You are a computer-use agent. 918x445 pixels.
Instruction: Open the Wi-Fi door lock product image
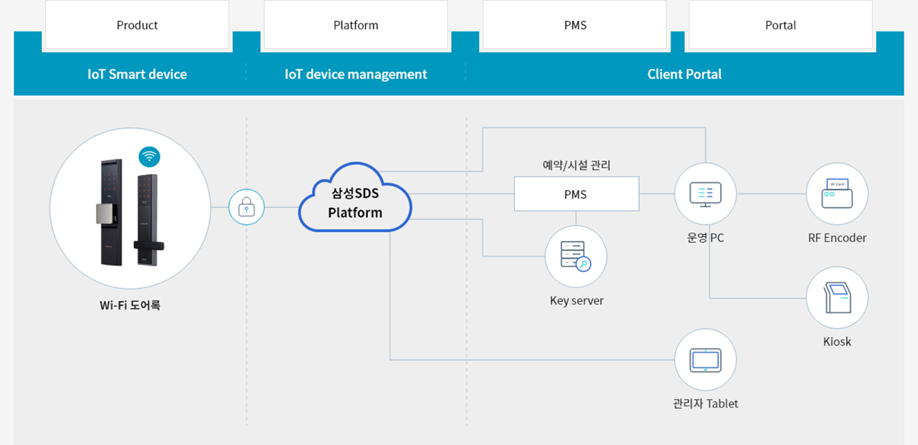pos(130,209)
